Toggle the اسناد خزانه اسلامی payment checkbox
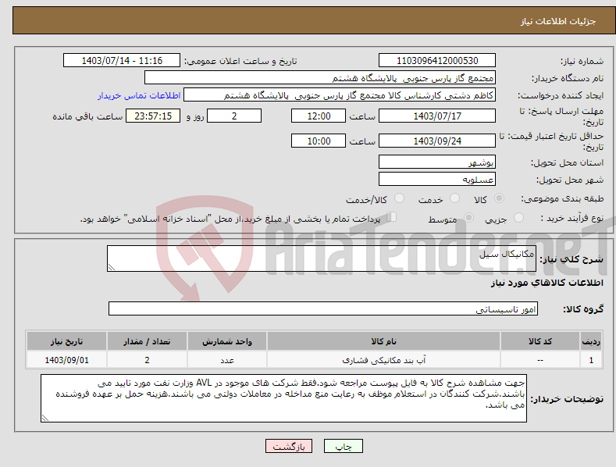The width and height of the screenshot is (616, 467). tap(391, 217)
